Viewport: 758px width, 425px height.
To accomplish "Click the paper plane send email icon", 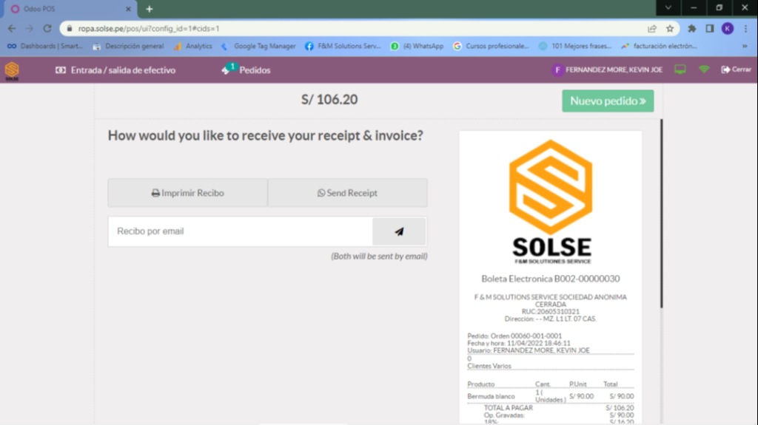I will (399, 231).
